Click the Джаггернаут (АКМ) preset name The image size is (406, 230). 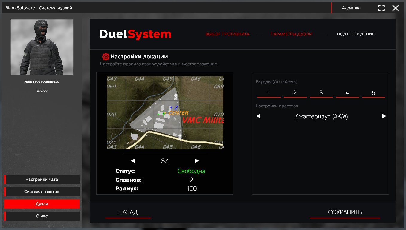tap(321, 116)
